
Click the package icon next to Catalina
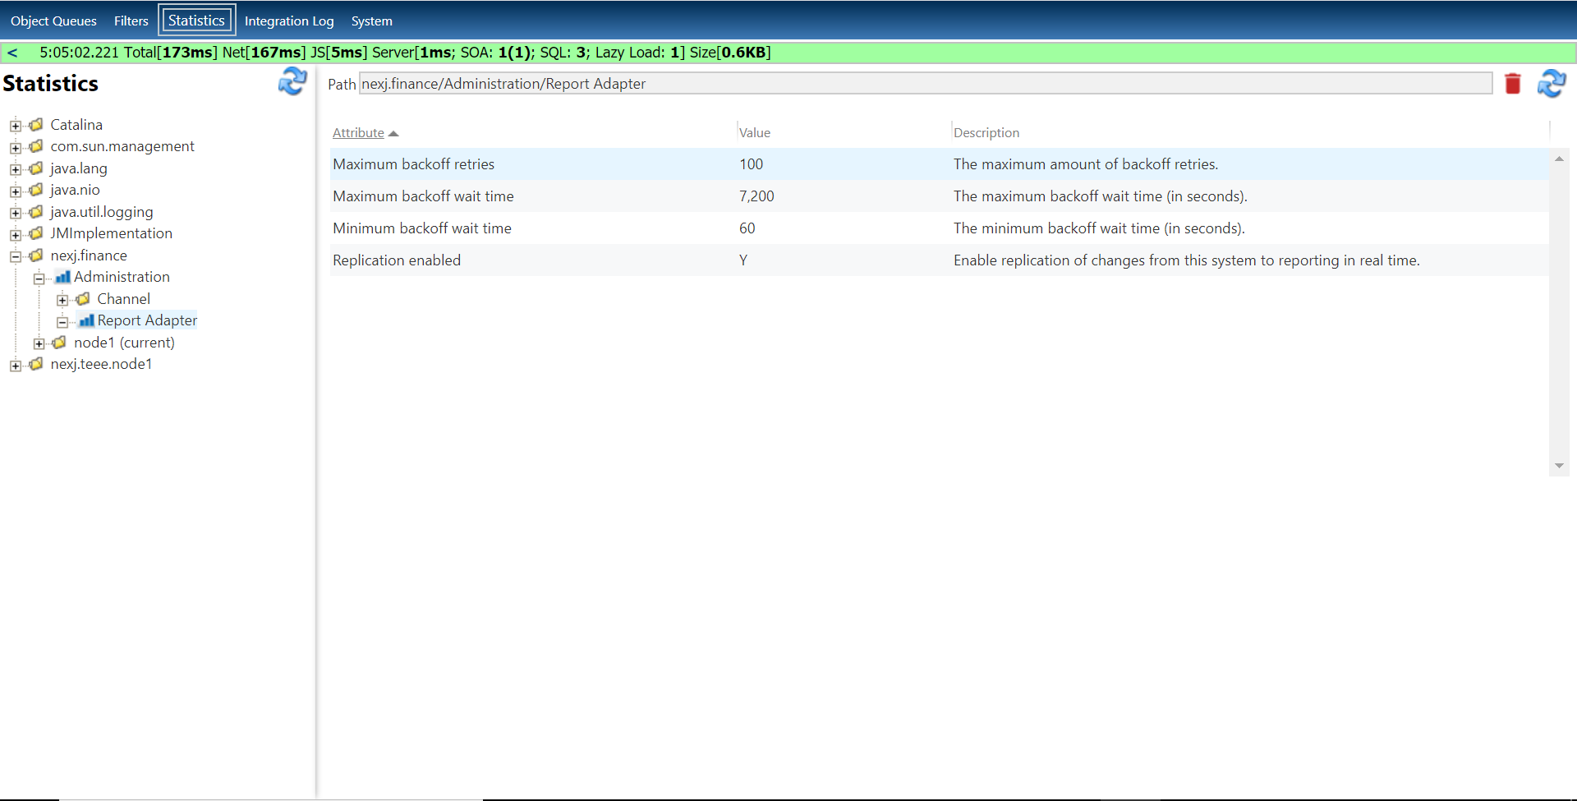pos(35,124)
